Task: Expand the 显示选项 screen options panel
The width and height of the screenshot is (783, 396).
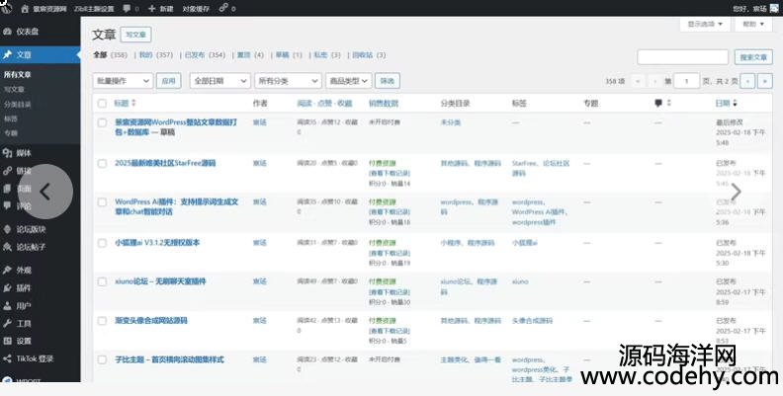Action: (x=705, y=24)
